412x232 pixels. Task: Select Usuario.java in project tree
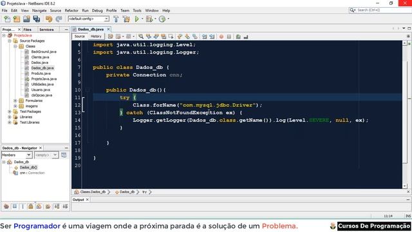(x=41, y=90)
